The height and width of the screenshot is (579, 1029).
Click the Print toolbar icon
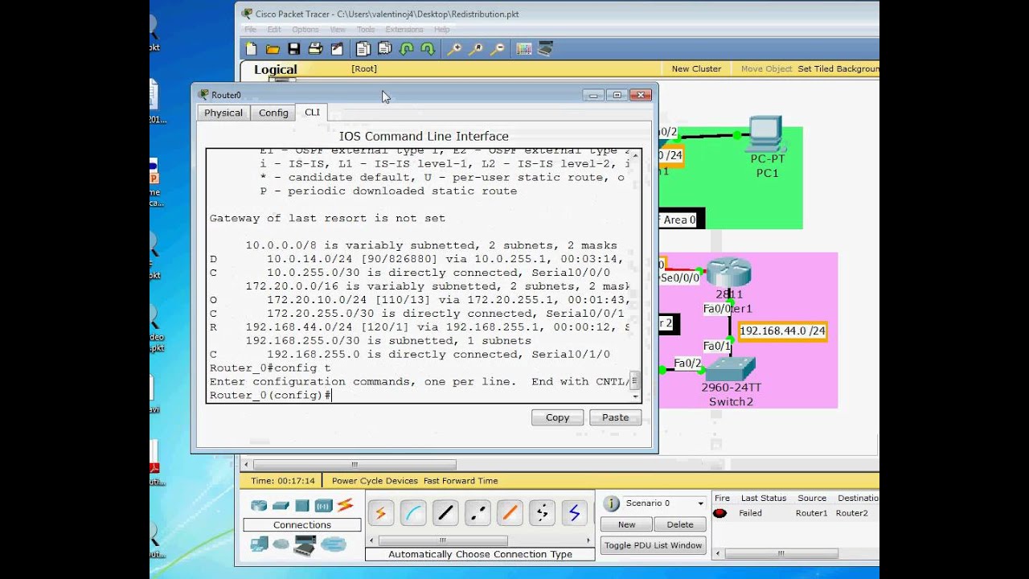tap(315, 49)
